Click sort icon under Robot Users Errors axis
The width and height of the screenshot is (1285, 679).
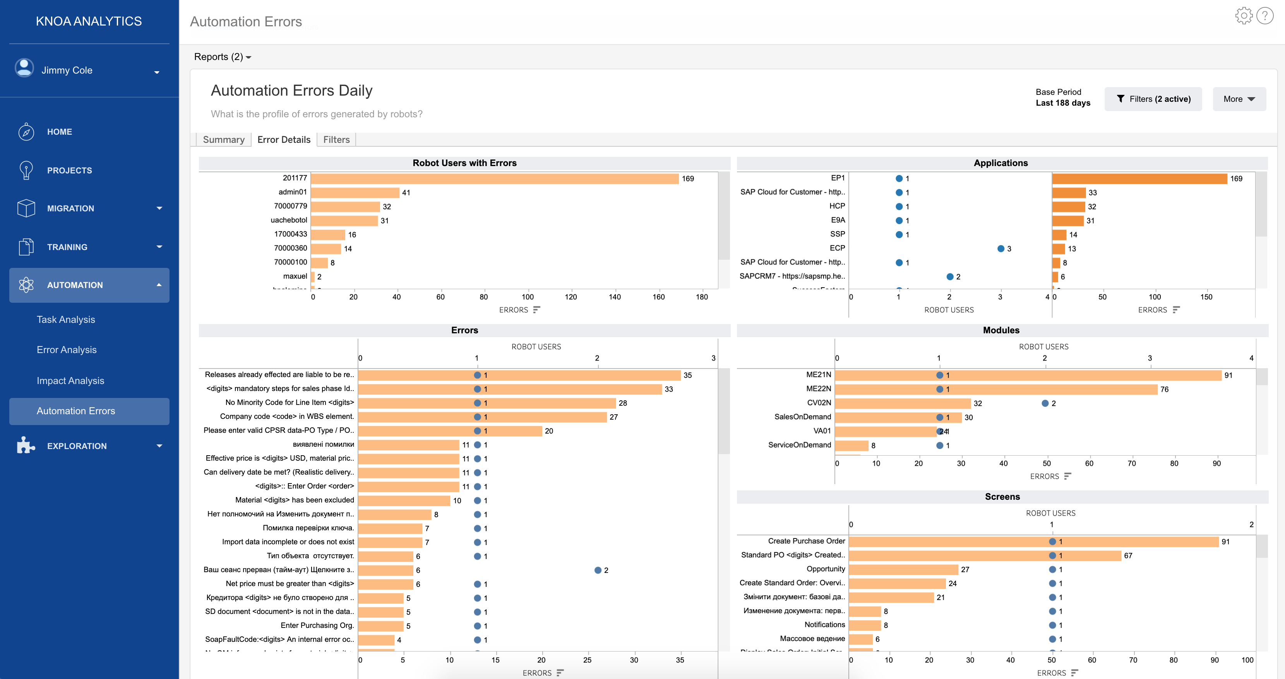pyautogui.click(x=536, y=310)
